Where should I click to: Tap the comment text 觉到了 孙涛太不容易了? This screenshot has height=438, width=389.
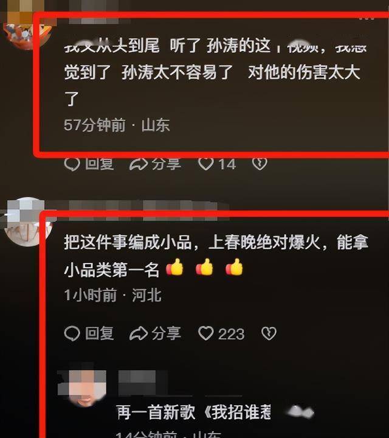point(148,72)
